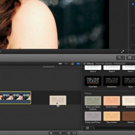
Task: Toggle video skimming in the timeline
Action: (x=60, y=64)
